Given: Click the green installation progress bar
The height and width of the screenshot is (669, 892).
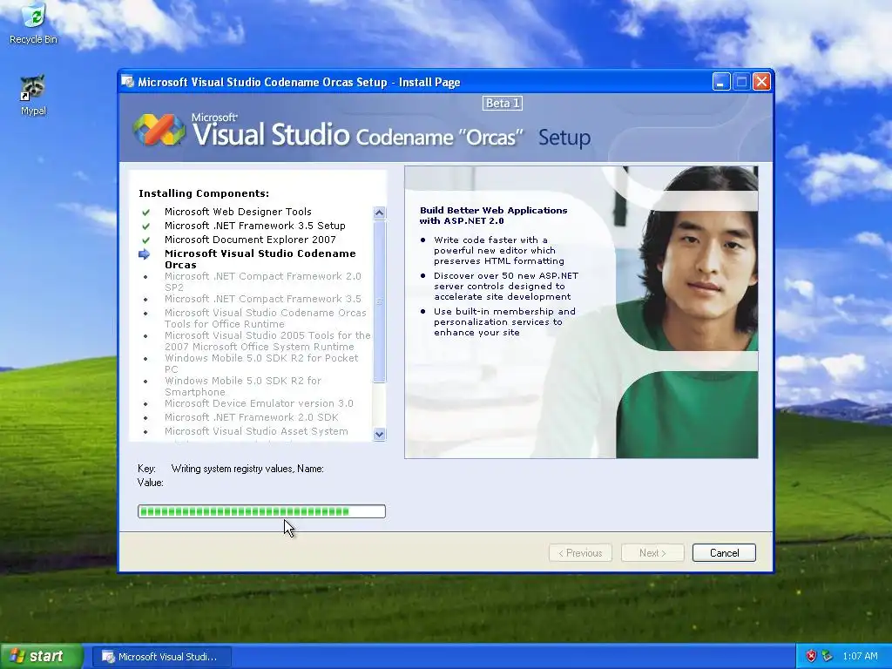Looking at the screenshot, I should point(261,511).
